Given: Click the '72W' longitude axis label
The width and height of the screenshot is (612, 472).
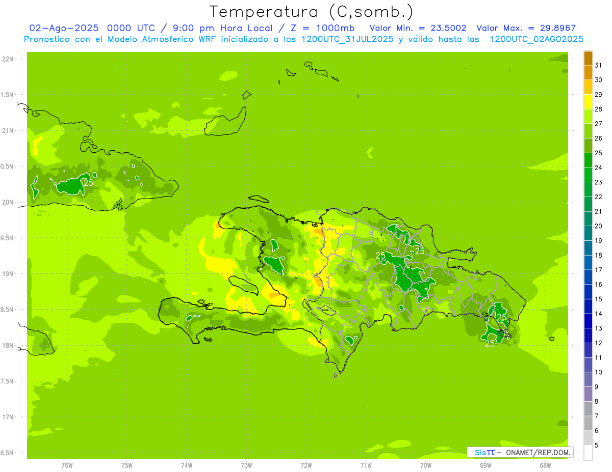Looking at the screenshot, I should (x=306, y=465).
